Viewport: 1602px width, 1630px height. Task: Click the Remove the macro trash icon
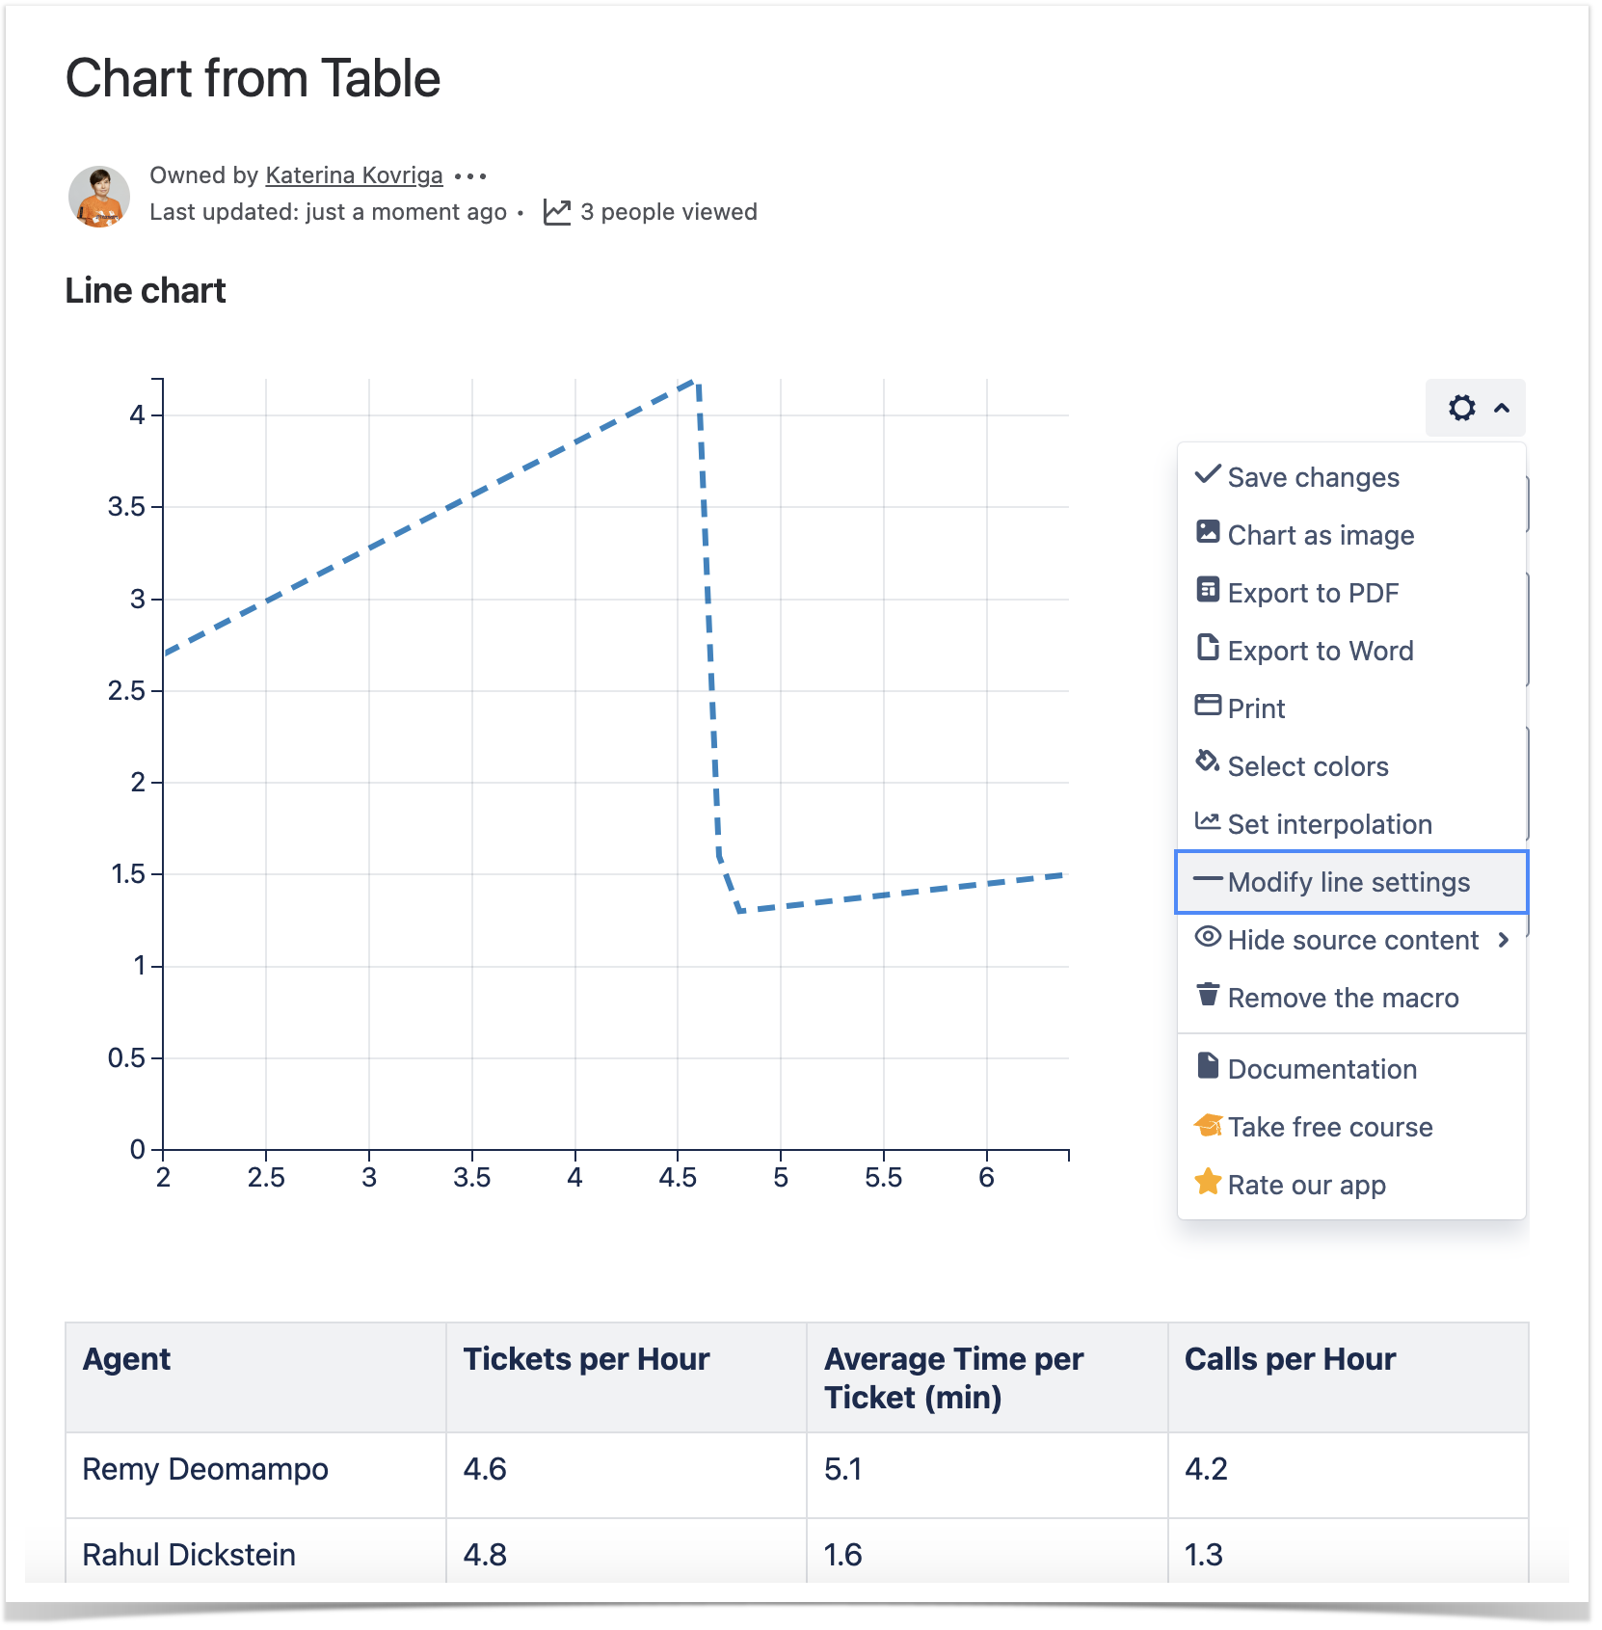pos(1207,995)
